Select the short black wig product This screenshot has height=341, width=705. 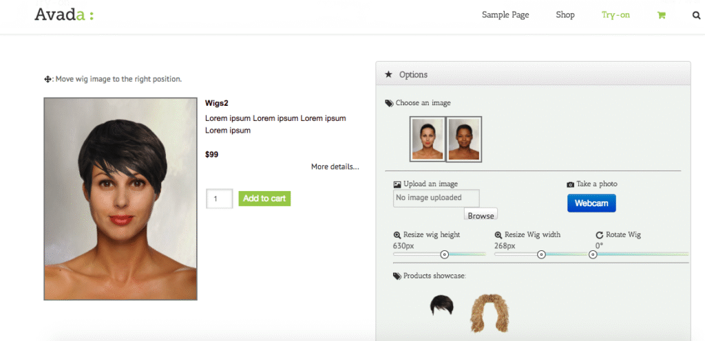[x=441, y=305]
